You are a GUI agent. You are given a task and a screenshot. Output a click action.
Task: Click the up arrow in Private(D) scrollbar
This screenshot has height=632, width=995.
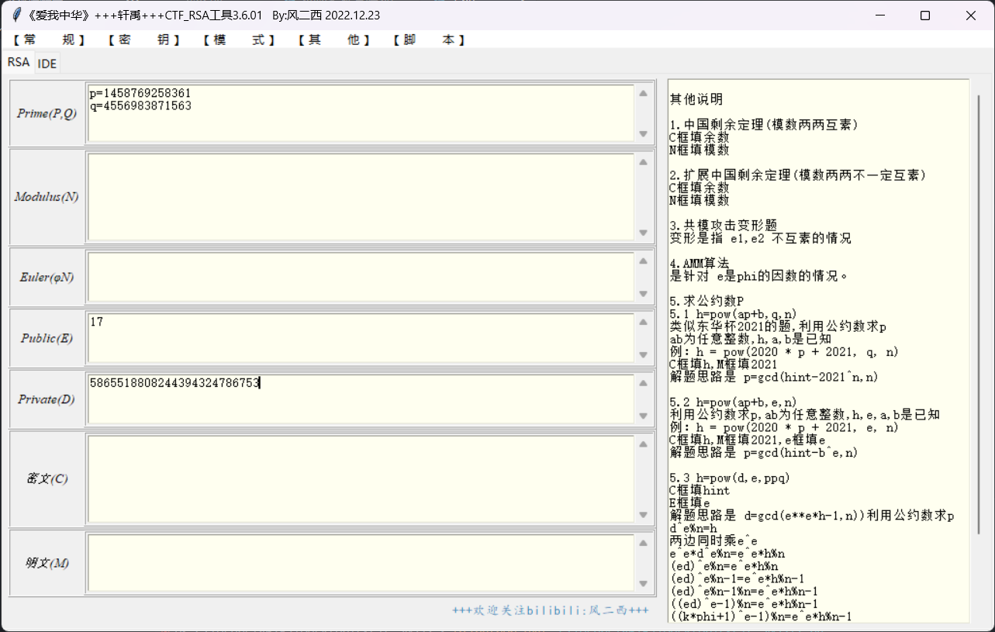[x=643, y=383]
